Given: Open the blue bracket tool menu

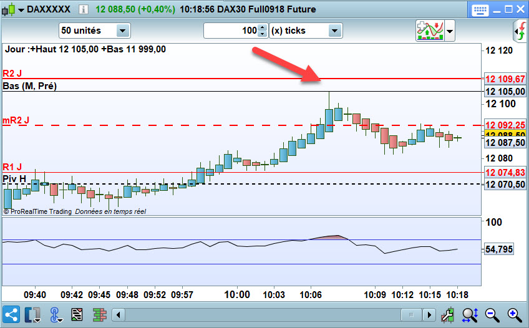Looking at the screenshot, I should point(33,315).
